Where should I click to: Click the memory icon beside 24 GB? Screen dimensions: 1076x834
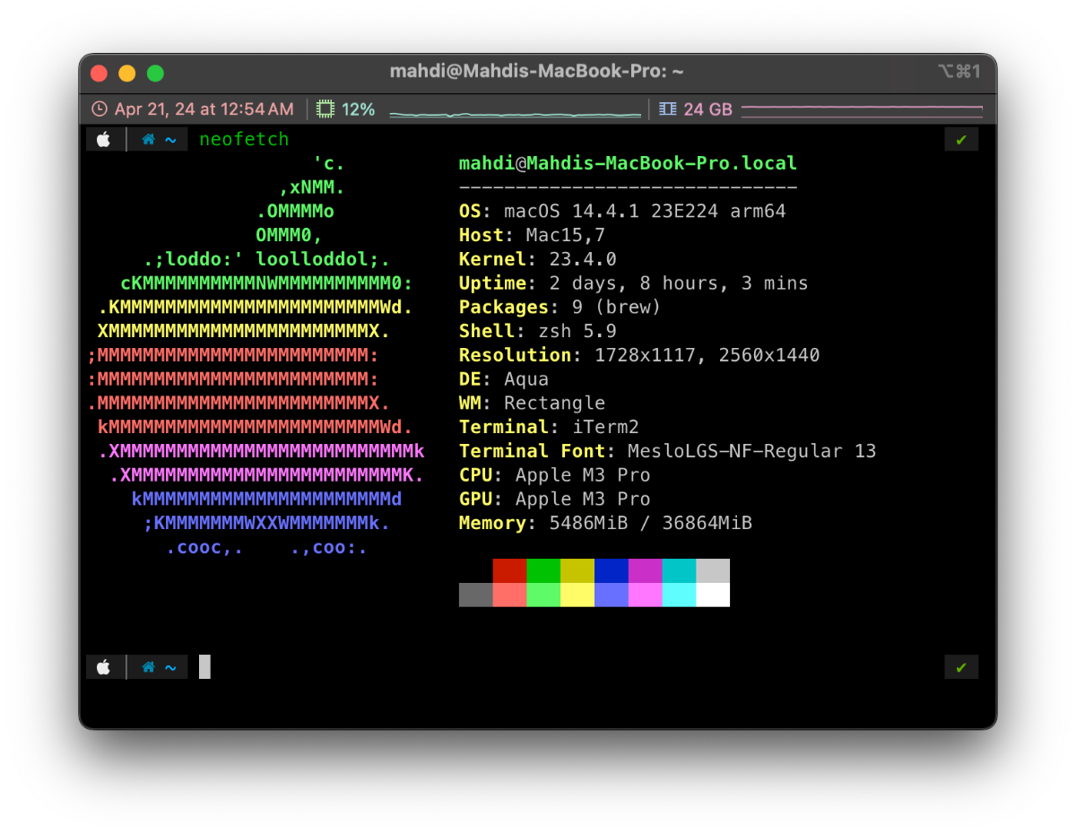tap(667, 109)
